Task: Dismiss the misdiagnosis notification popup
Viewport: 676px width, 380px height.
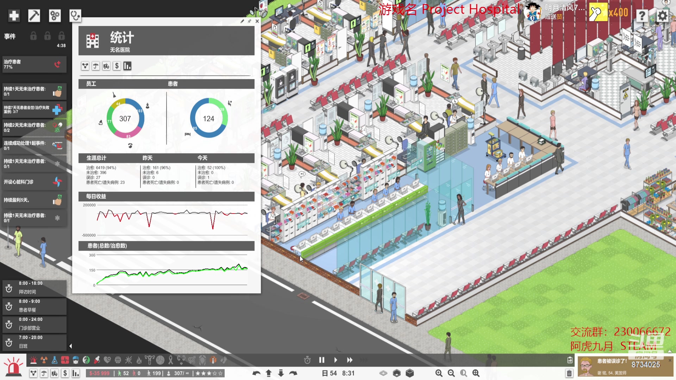Action: pos(670,360)
